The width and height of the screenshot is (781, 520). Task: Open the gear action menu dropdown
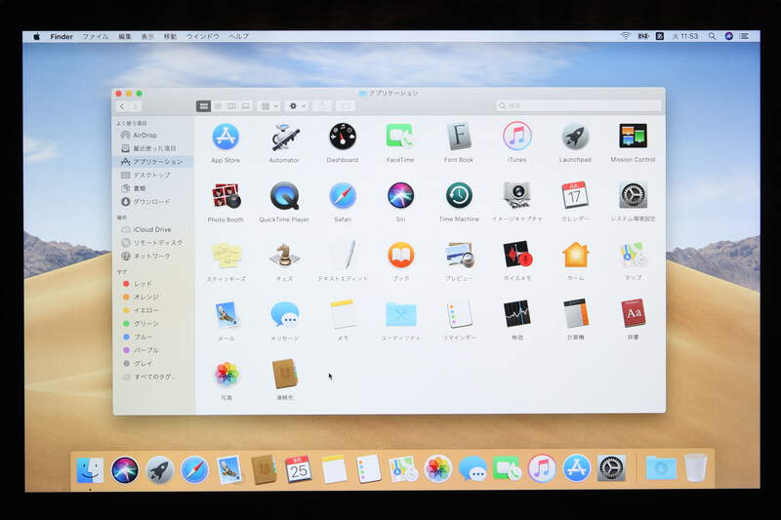[x=297, y=106]
